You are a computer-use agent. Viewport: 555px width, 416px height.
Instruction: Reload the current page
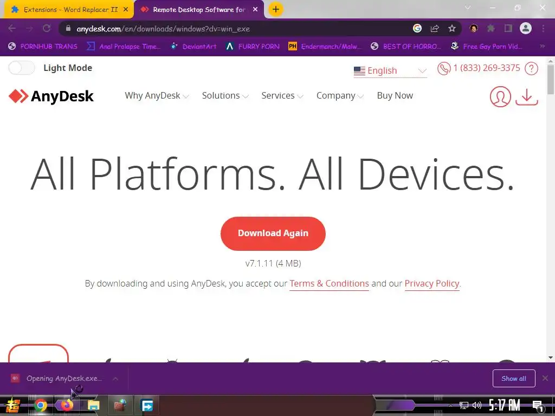coord(47,28)
